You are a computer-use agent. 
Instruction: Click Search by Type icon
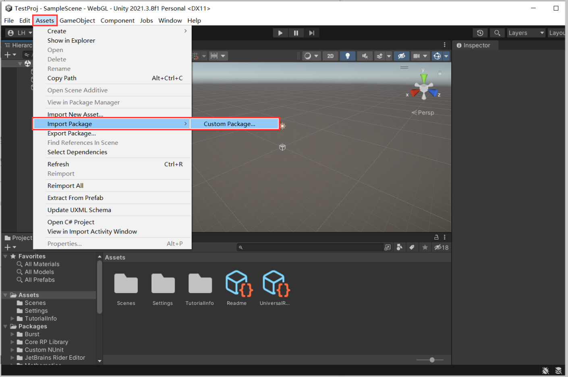(x=400, y=247)
